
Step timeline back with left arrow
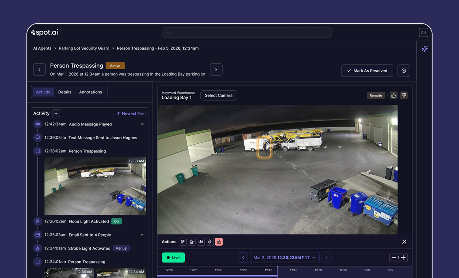pos(243,257)
